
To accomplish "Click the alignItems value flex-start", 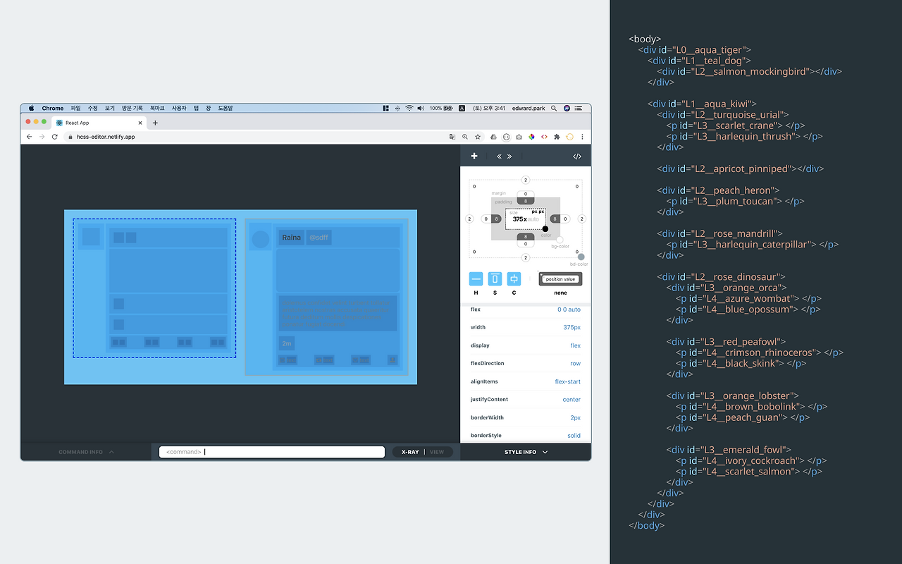I will (568, 381).
